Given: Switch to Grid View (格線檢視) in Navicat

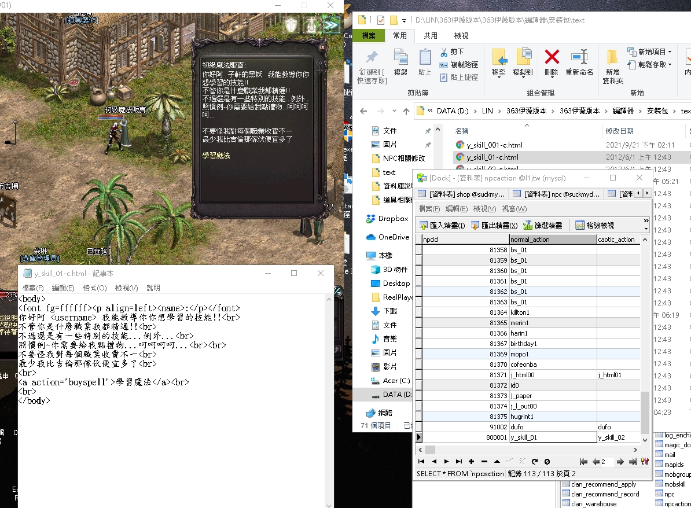Looking at the screenshot, I should (594, 226).
